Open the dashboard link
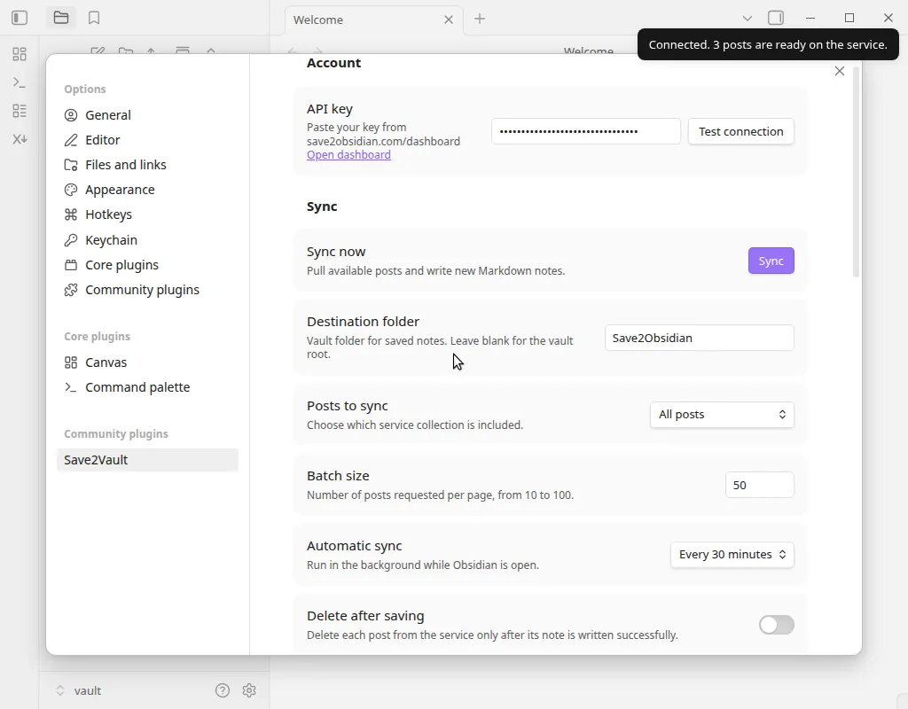The width and height of the screenshot is (908, 709). pos(348,155)
